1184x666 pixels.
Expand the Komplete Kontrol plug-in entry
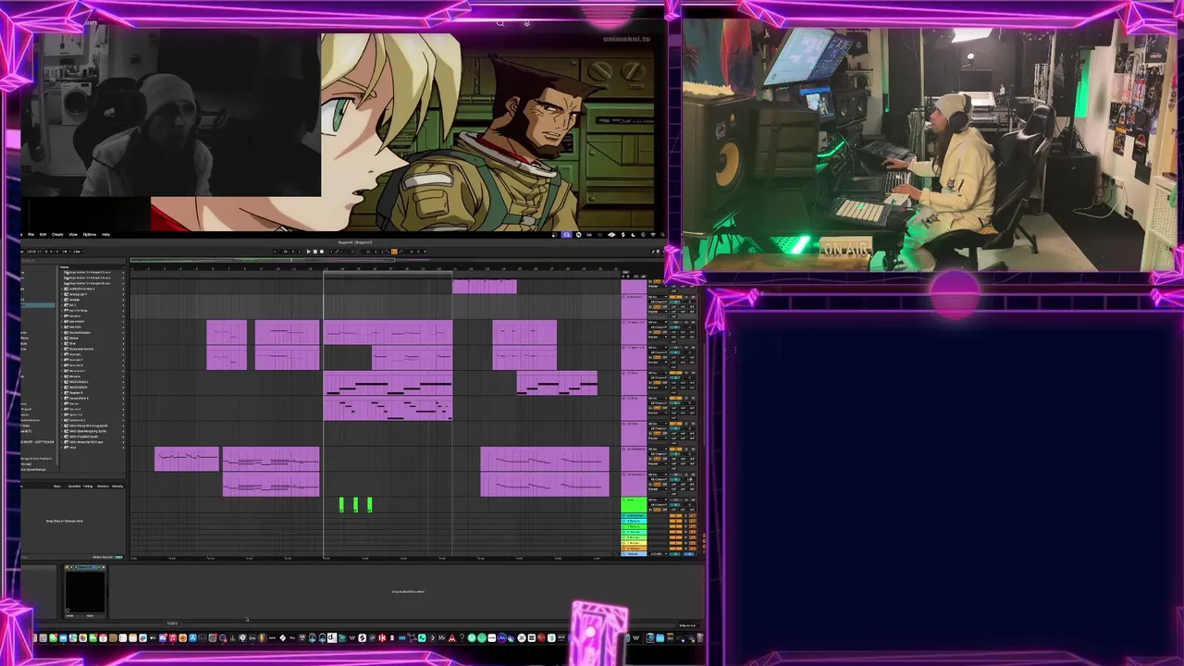62,349
